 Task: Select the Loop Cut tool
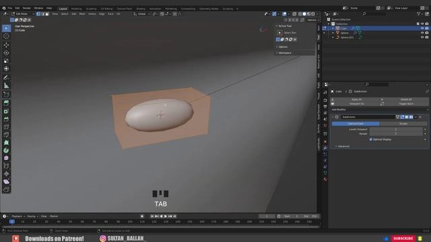pos(6,127)
